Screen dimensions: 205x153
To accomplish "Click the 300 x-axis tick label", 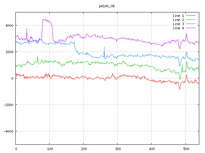I will [x=117, y=149].
